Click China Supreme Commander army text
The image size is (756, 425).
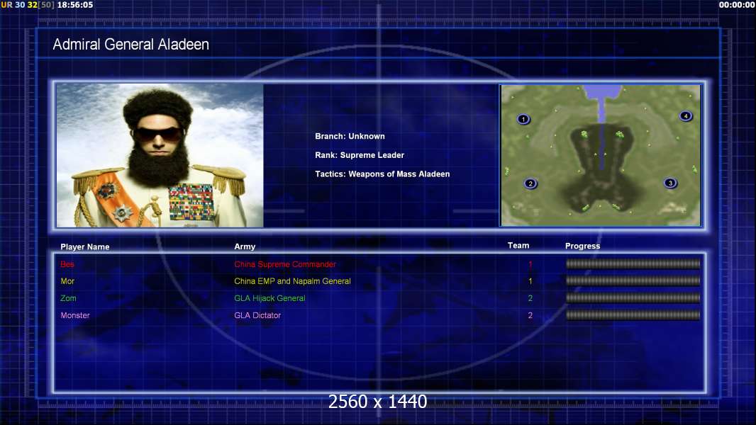click(285, 264)
